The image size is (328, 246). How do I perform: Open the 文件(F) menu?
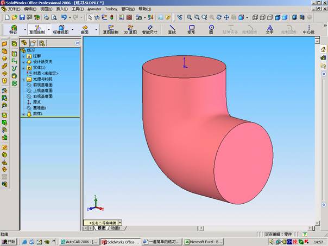pos(14,9)
